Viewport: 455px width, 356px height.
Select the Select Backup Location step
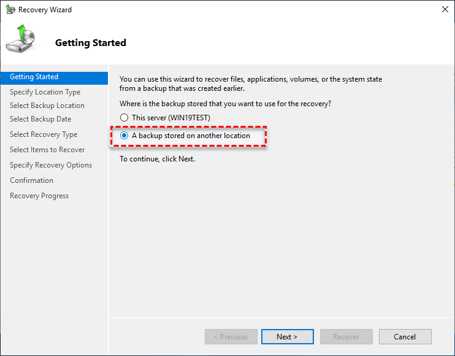coord(47,106)
